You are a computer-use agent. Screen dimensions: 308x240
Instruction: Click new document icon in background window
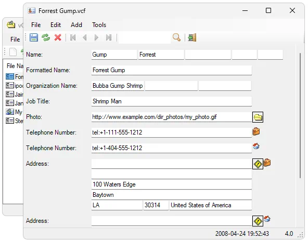click(13, 52)
